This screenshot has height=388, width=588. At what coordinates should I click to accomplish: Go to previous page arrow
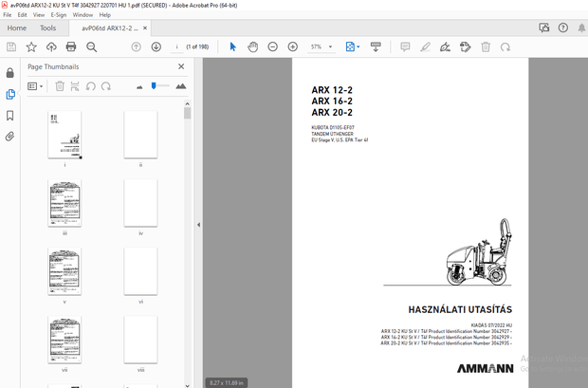click(137, 46)
